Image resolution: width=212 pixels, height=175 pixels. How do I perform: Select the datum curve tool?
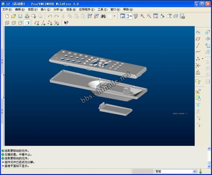(x=198, y=52)
